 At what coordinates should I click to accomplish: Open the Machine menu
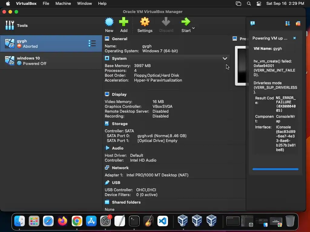63,4
